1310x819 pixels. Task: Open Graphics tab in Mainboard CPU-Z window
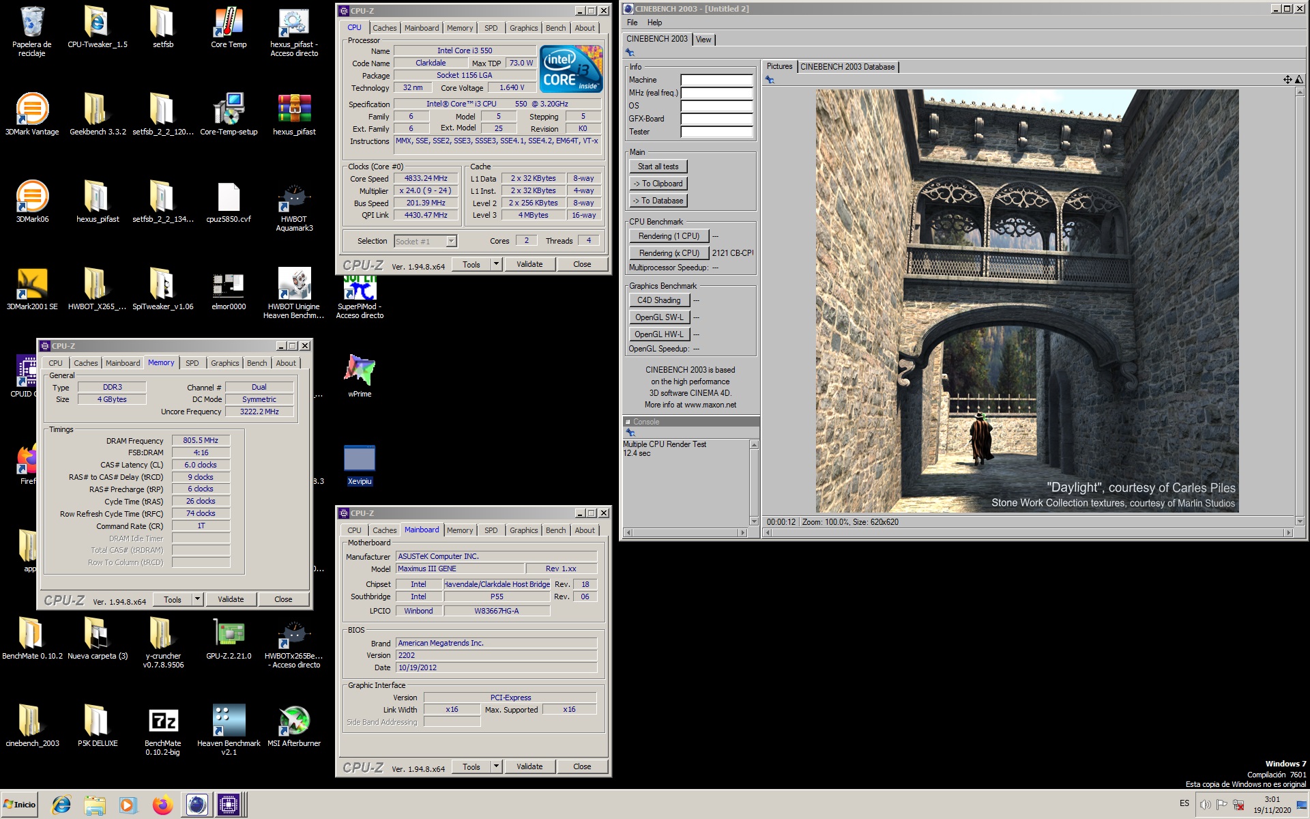click(x=523, y=530)
